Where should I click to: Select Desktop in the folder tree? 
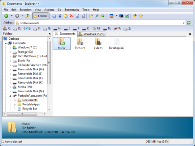click(14, 39)
